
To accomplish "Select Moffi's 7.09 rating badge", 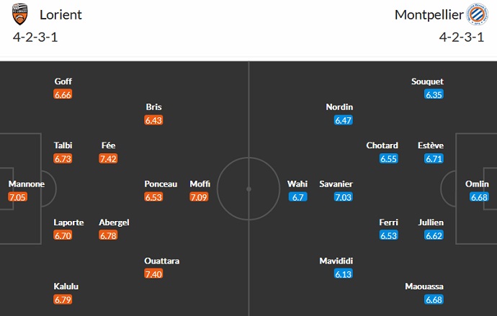I will [x=200, y=197].
